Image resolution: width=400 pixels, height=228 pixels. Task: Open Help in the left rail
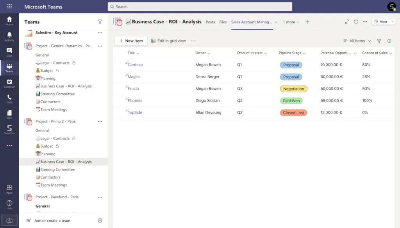tap(9, 205)
